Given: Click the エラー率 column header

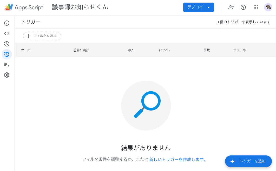Looking at the screenshot, I should 239,50.
